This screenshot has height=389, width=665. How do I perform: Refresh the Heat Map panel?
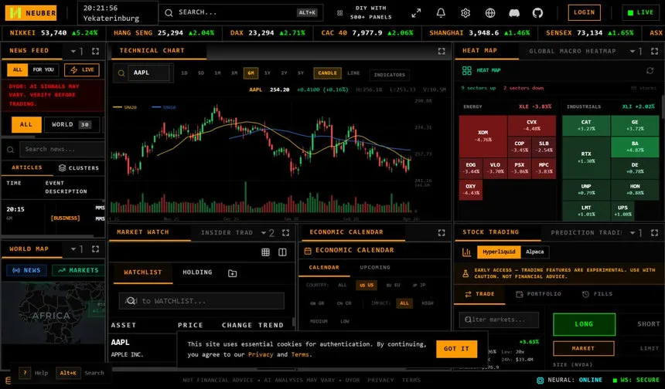coord(650,70)
